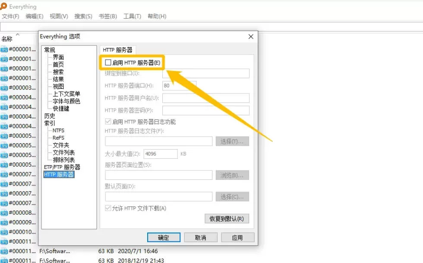Select 视图 in options tree

(58, 87)
